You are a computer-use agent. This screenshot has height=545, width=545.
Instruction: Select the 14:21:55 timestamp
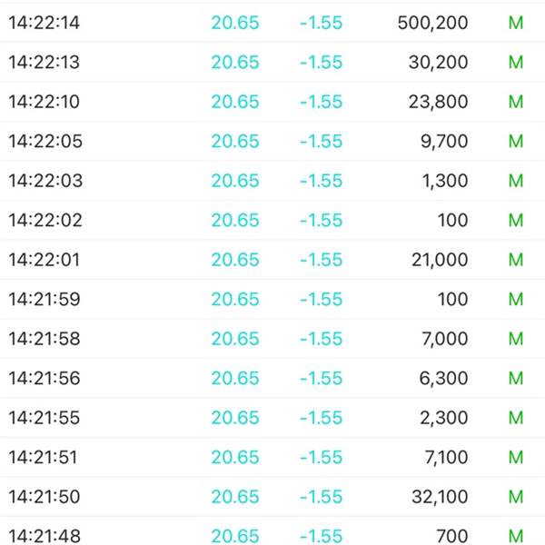coord(45,418)
